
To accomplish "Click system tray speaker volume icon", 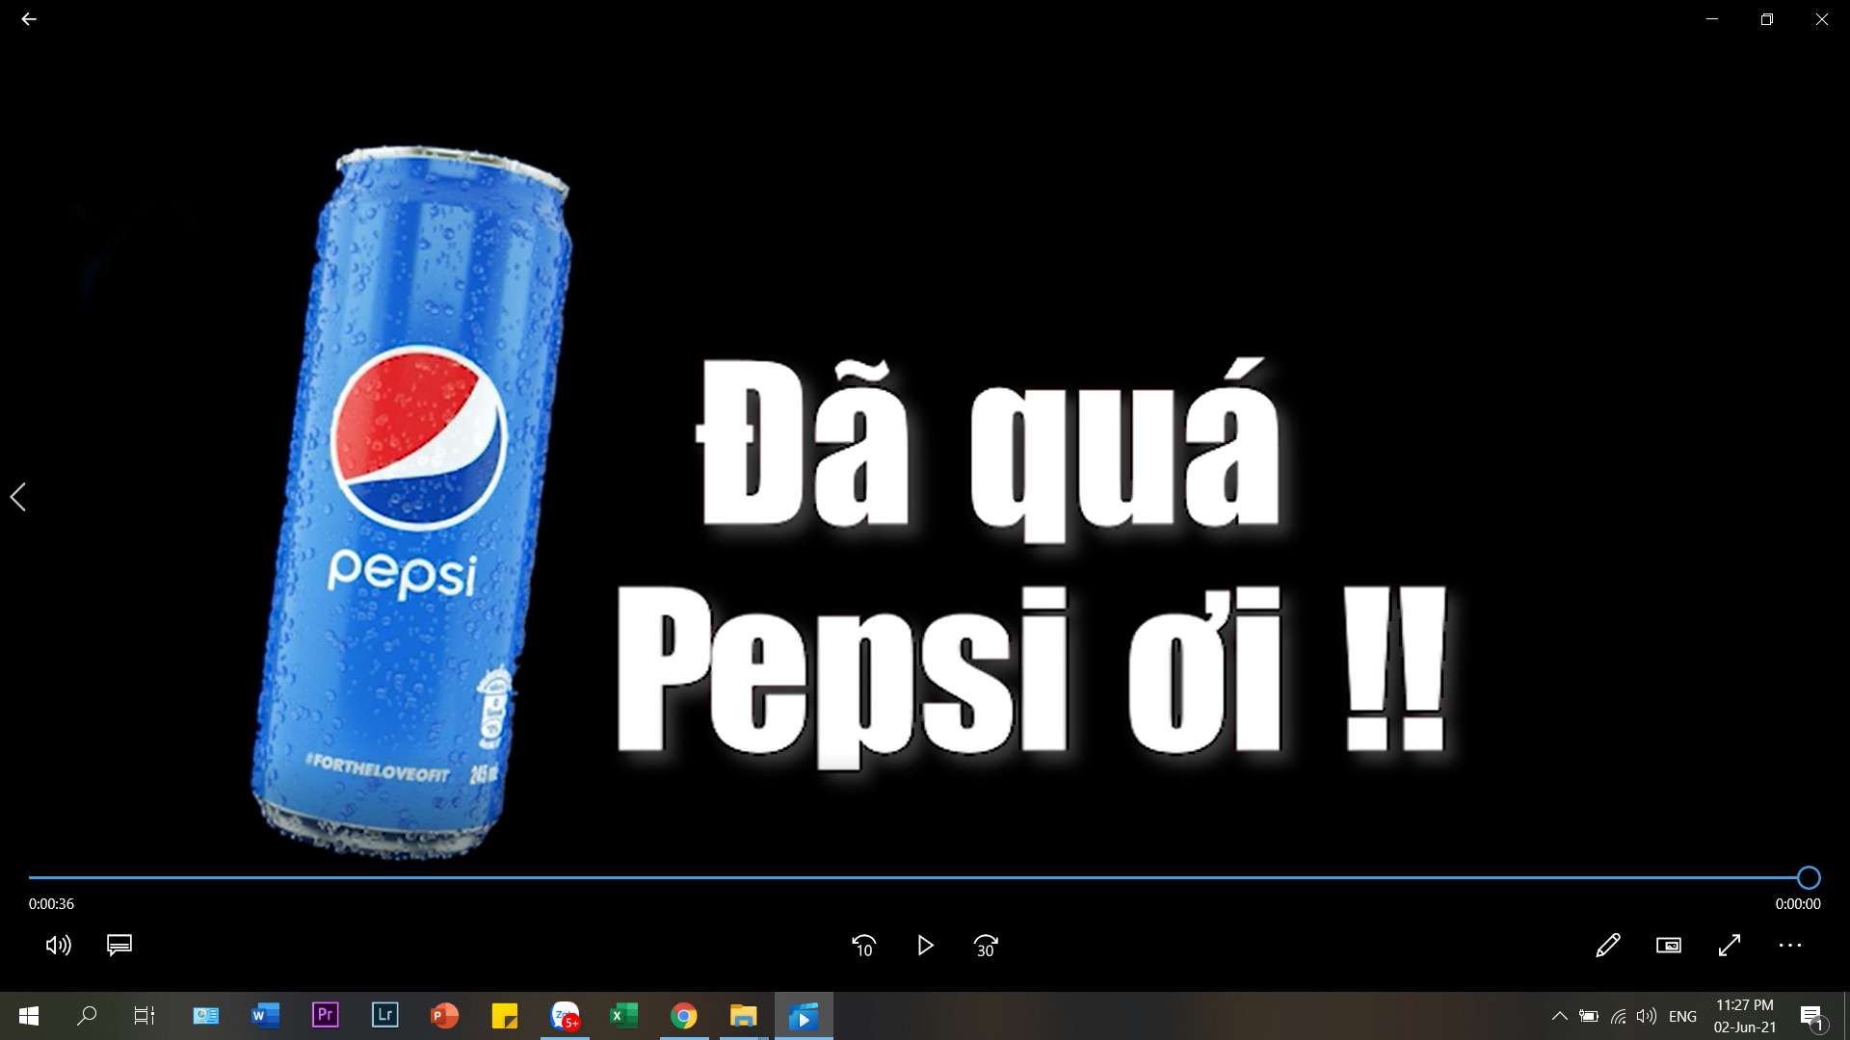I will point(1647,1016).
